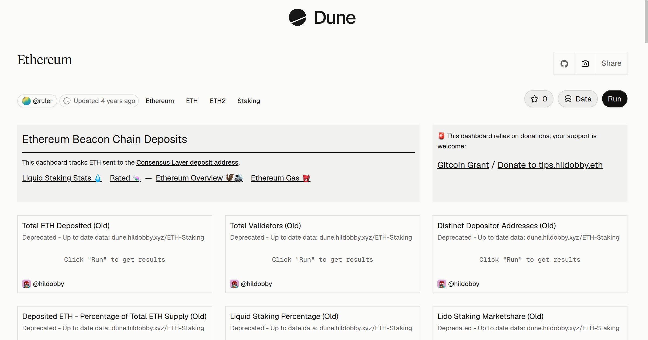This screenshot has width=648, height=340.
Task: Select the Ethereum tag
Action: click(160, 101)
